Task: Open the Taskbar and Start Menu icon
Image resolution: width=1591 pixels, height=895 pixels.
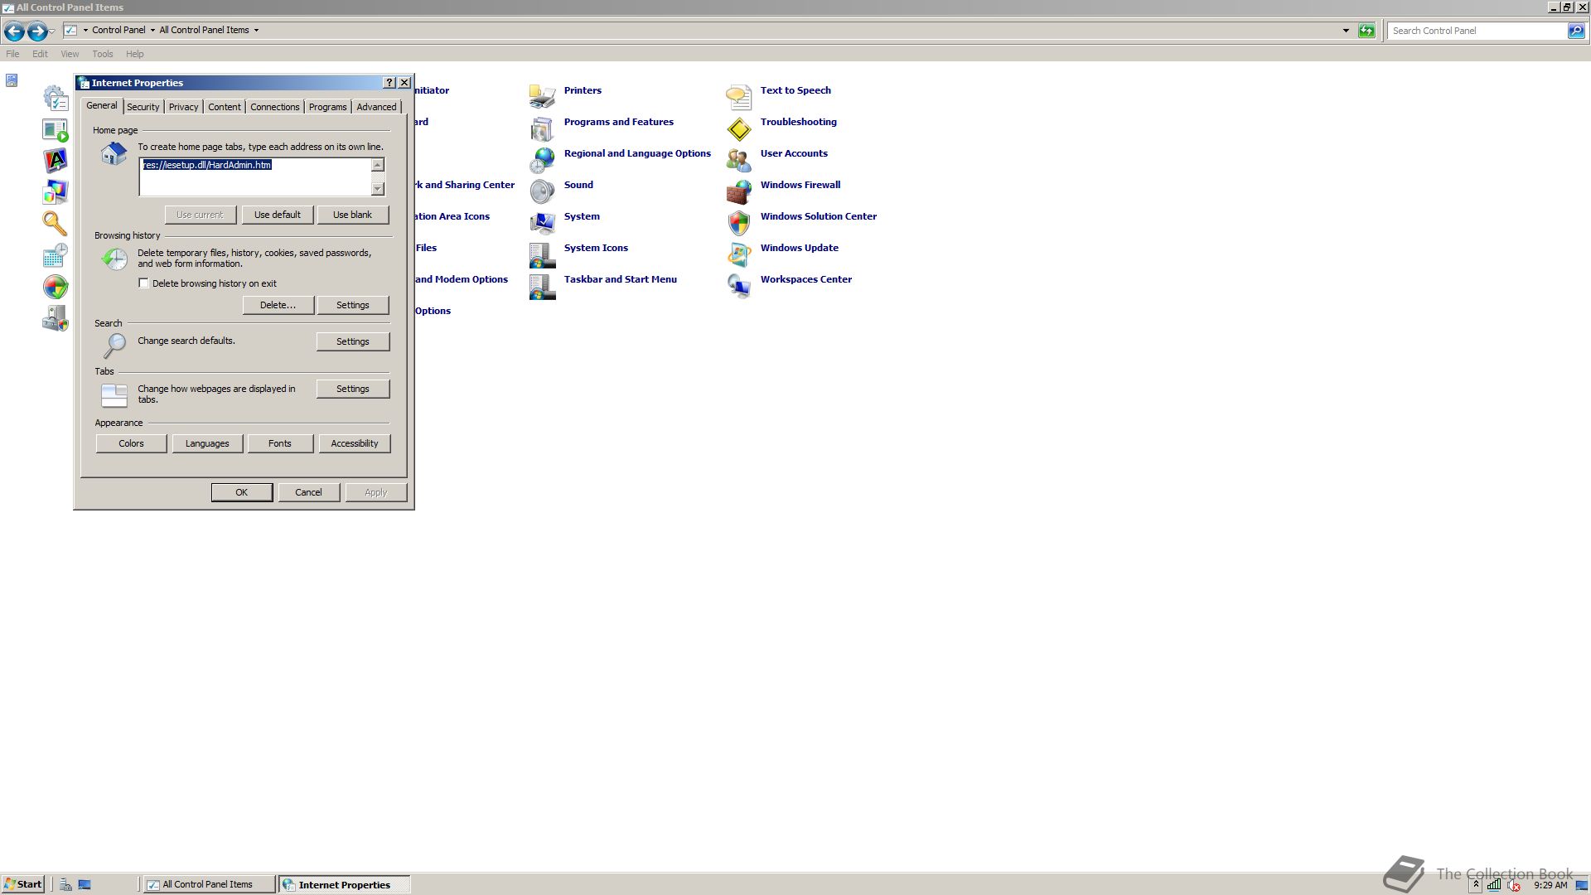Action: coord(542,286)
